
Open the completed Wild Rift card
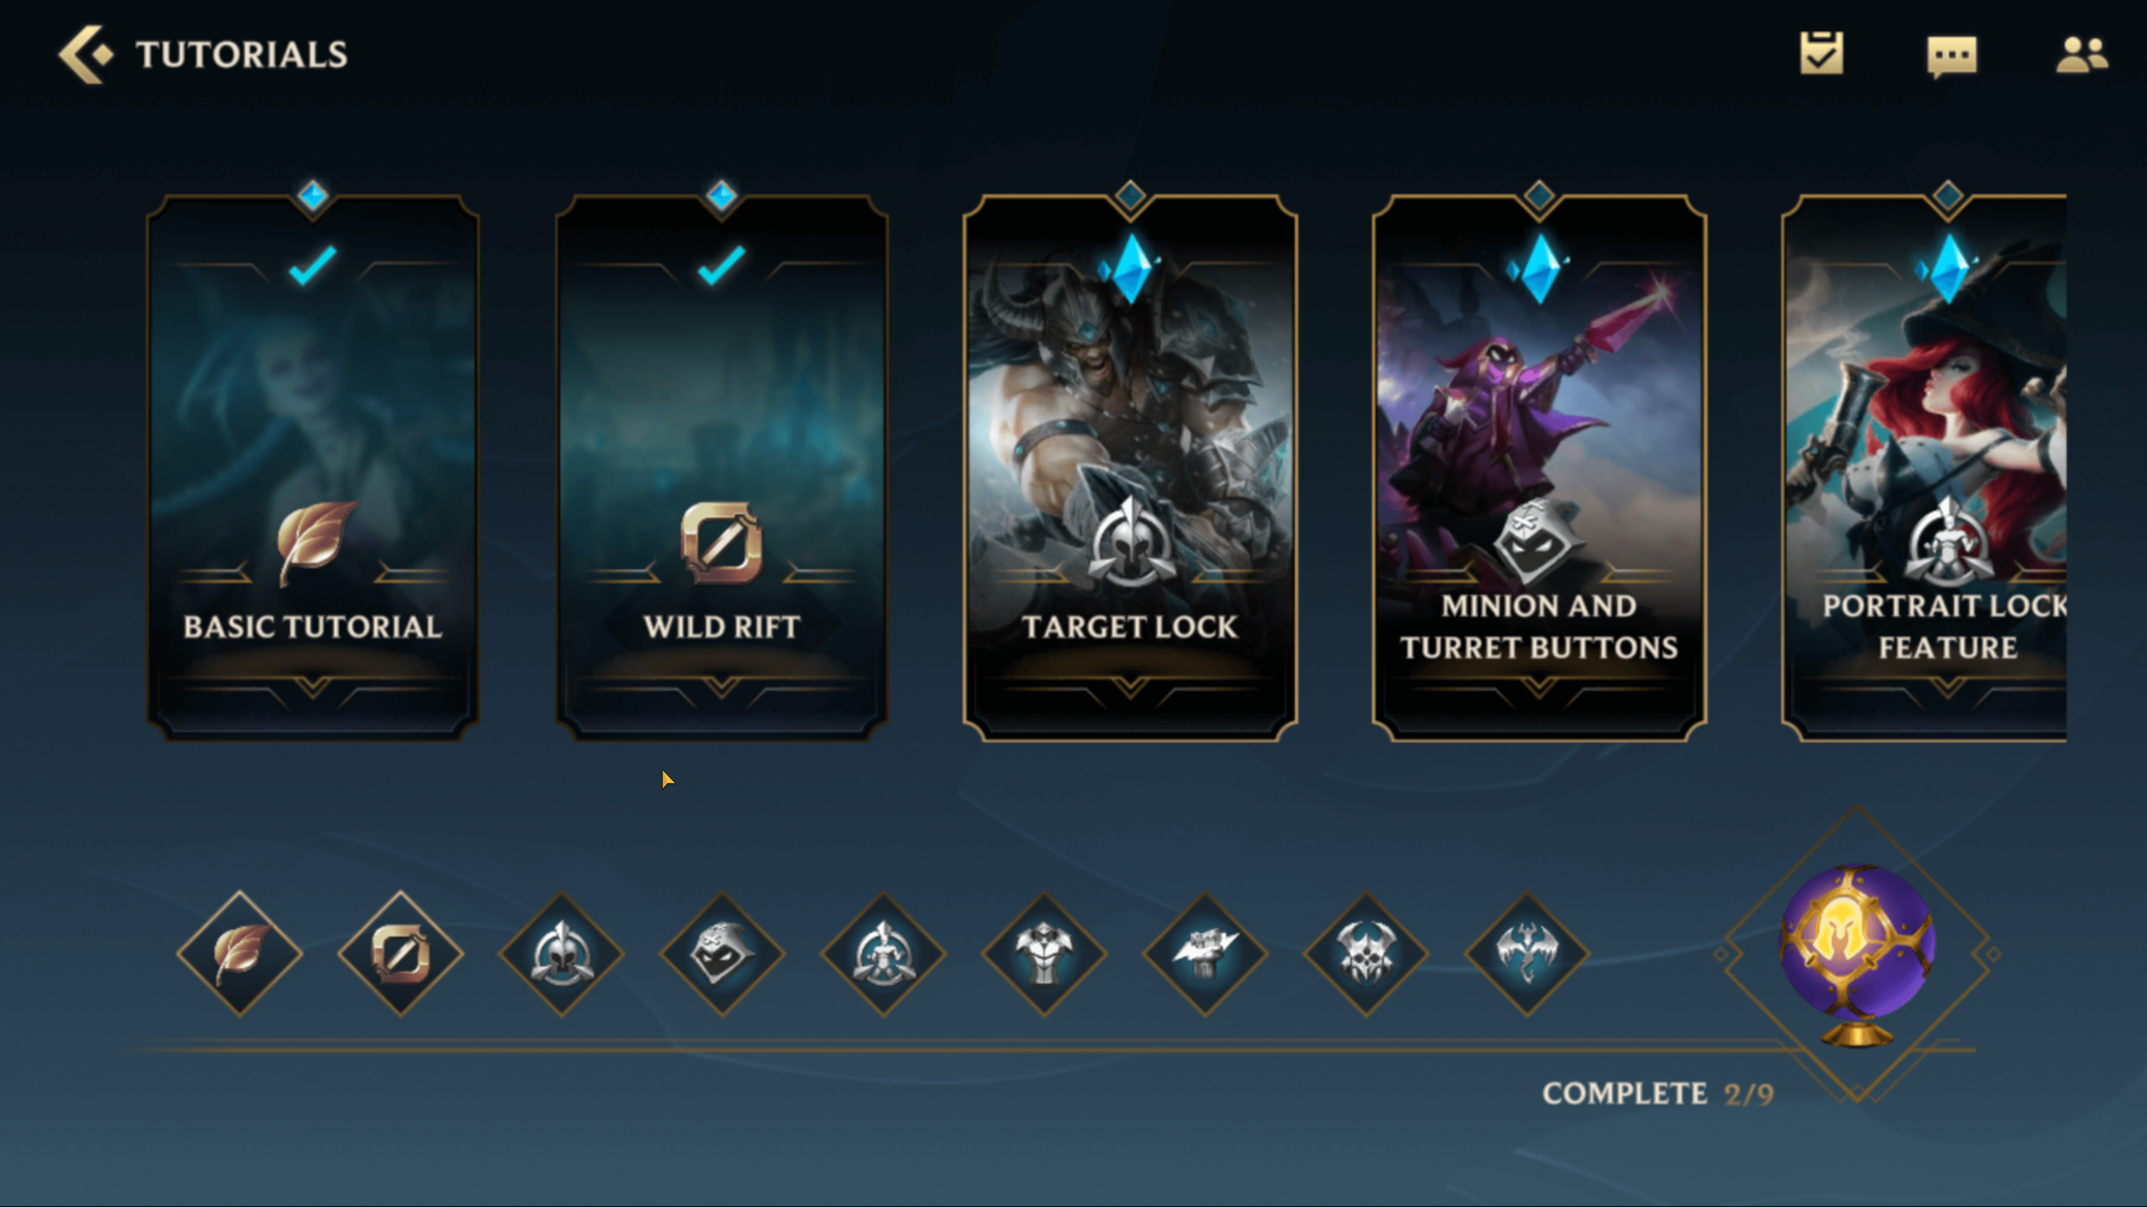pyautogui.click(x=722, y=467)
